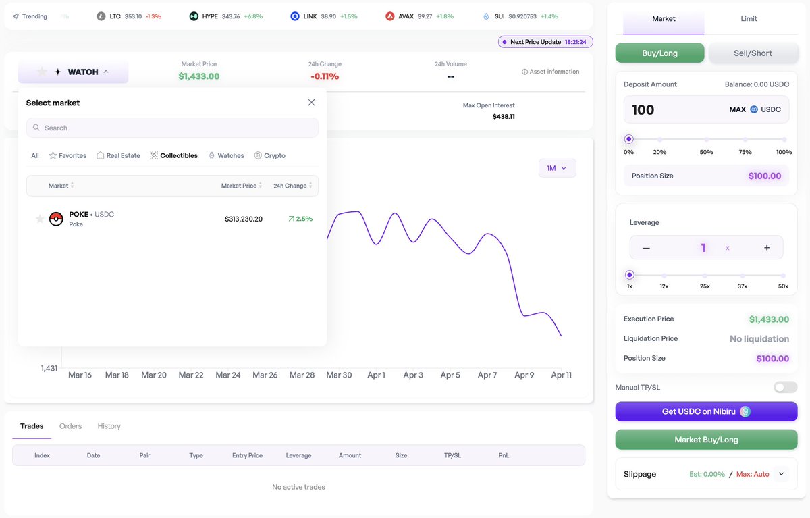Click the Next Price Update badge

click(x=545, y=42)
